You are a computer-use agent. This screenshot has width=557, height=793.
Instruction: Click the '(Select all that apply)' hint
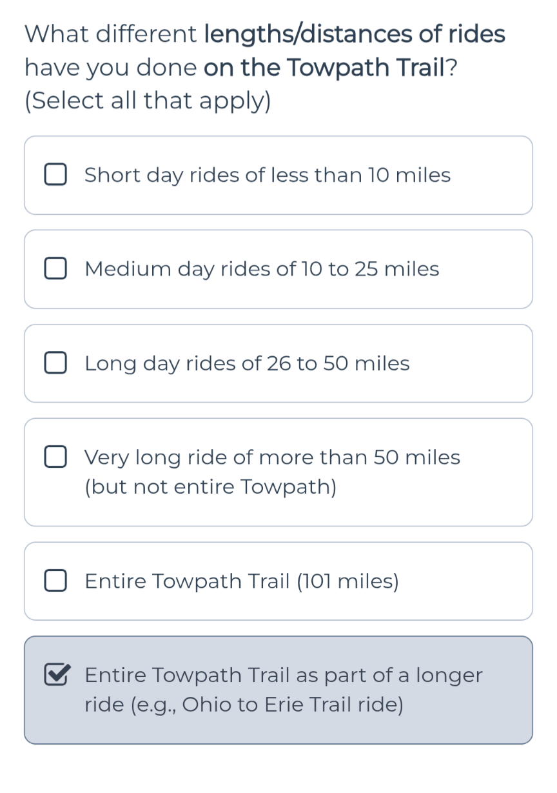click(x=147, y=101)
